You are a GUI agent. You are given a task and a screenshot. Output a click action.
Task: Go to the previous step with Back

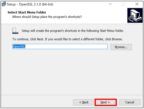tap(84, 102)
